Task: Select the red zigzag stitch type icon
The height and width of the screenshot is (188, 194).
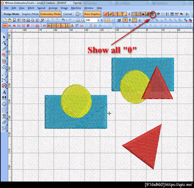Action: point(14,26)
